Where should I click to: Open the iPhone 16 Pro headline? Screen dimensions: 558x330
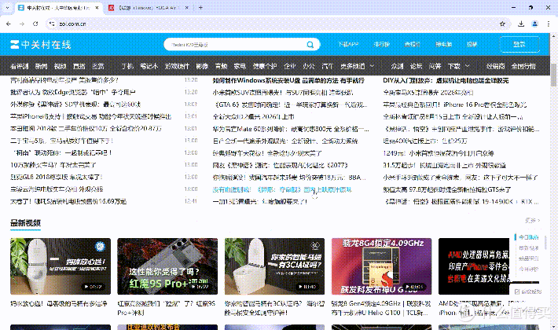tap(454, 104)
